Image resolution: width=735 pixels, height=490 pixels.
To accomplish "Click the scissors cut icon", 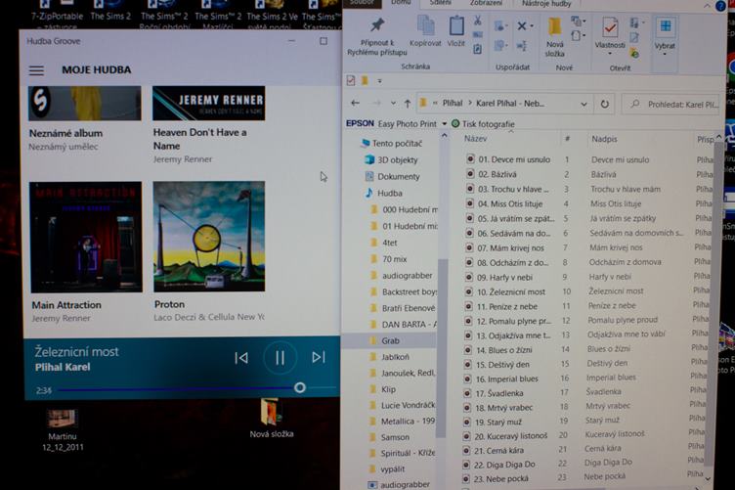I will click(478, 21).
